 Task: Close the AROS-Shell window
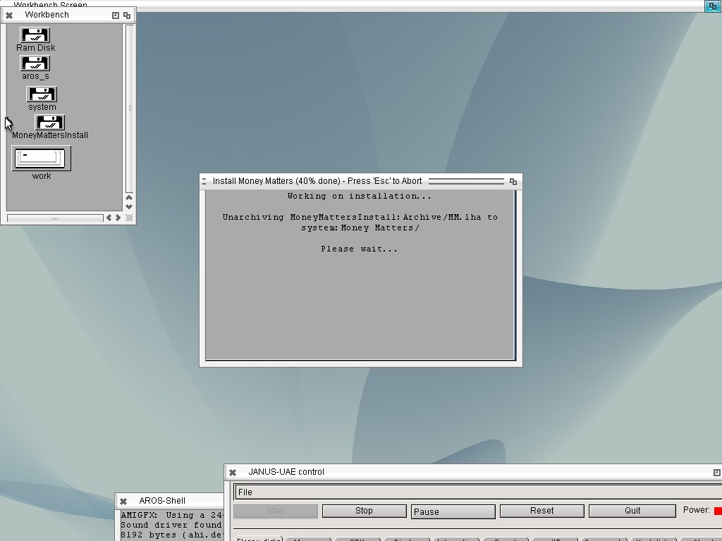(123, 501)
